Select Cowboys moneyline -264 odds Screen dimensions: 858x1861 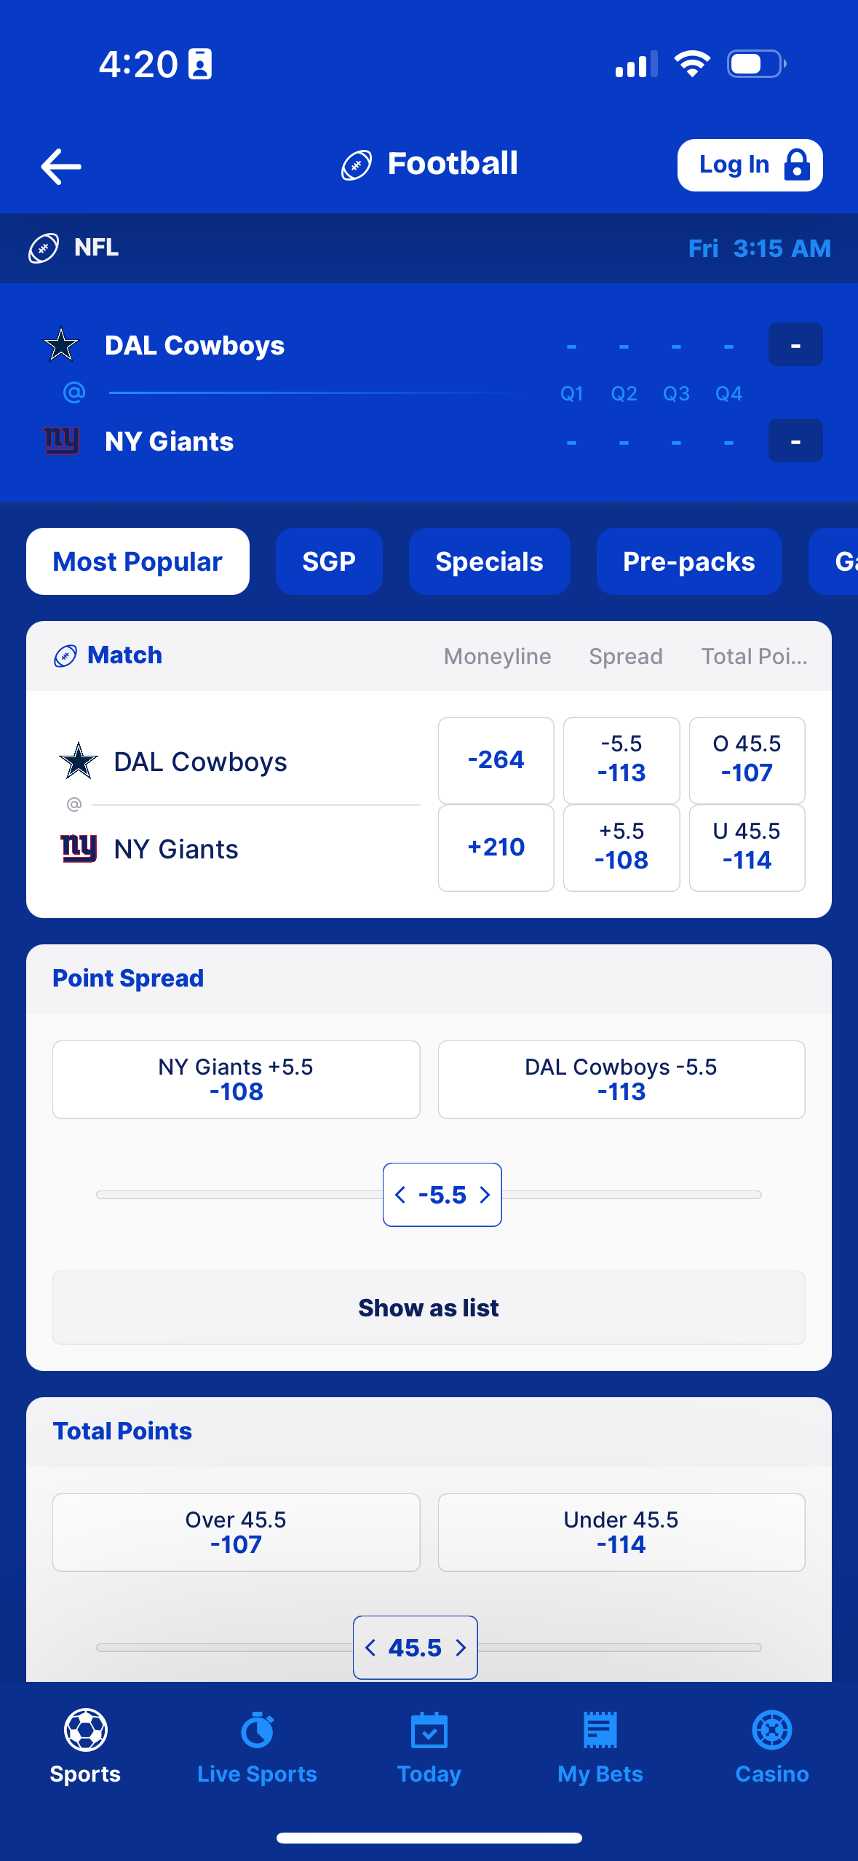tap(496, 760)
